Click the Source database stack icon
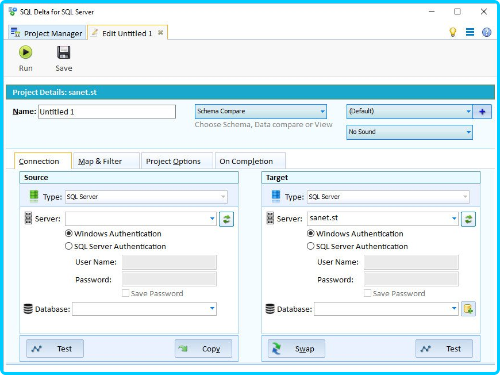Screen dimensions: 500x375 28,309
